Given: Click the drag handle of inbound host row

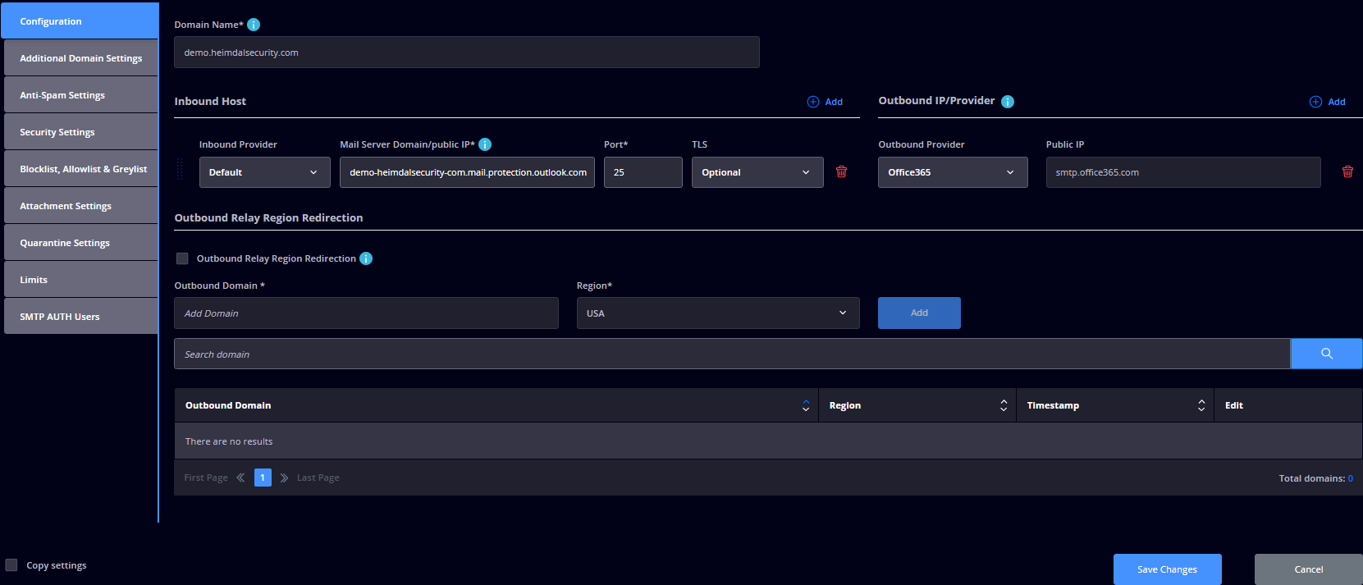Looking at the screenshot, I should click(x=181, y=170).
